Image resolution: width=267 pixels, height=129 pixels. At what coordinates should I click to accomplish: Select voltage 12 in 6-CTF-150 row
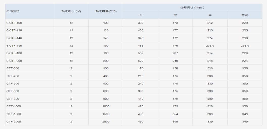(71, 46)
